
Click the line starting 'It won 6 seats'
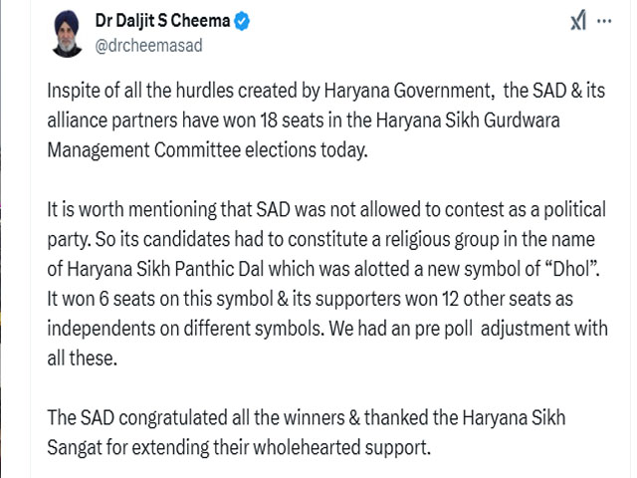click(x=310, y=299)
